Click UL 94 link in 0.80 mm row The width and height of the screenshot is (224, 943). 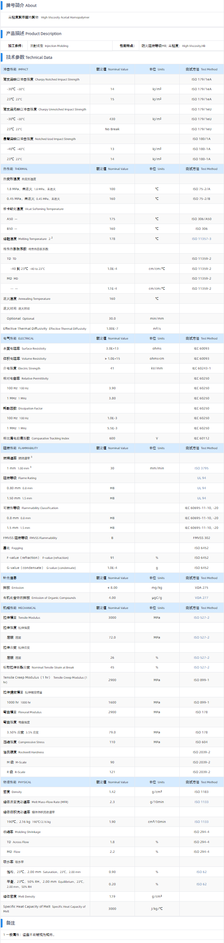point(201,488)
